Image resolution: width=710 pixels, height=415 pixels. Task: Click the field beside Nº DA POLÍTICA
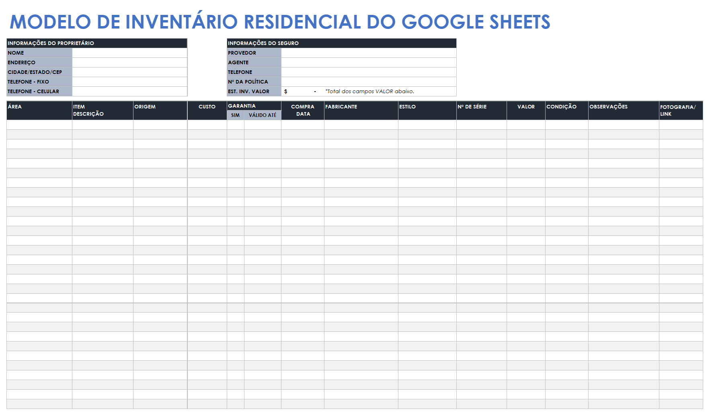coord(369,82)
